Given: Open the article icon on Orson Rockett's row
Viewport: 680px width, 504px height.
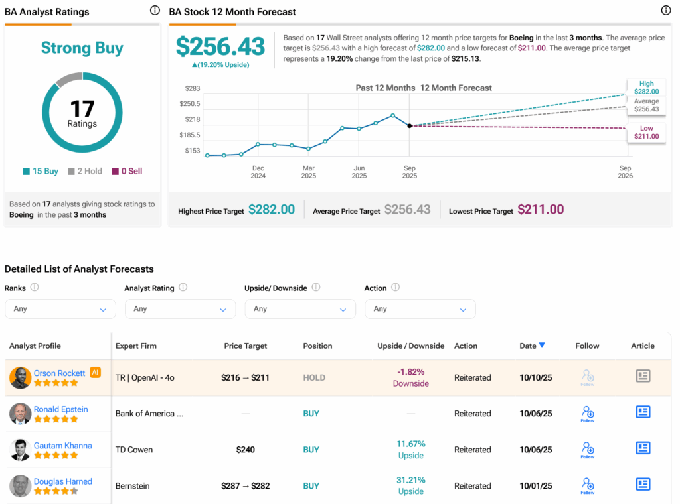Looking at the screenshot, I should pos(643,376).
